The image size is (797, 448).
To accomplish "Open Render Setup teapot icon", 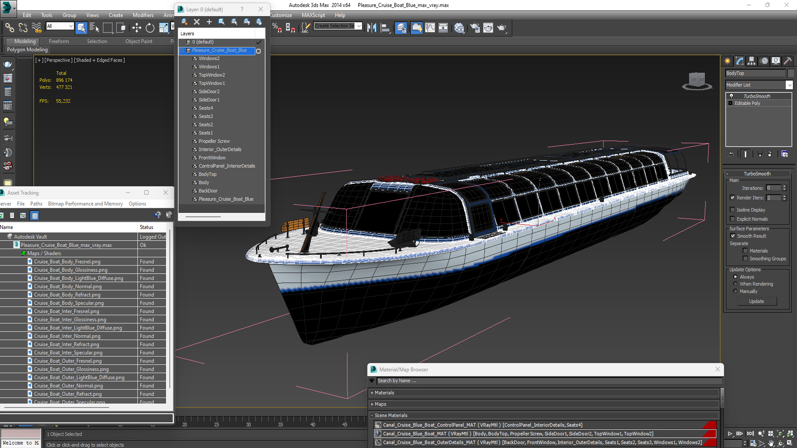I will (475, 28).
